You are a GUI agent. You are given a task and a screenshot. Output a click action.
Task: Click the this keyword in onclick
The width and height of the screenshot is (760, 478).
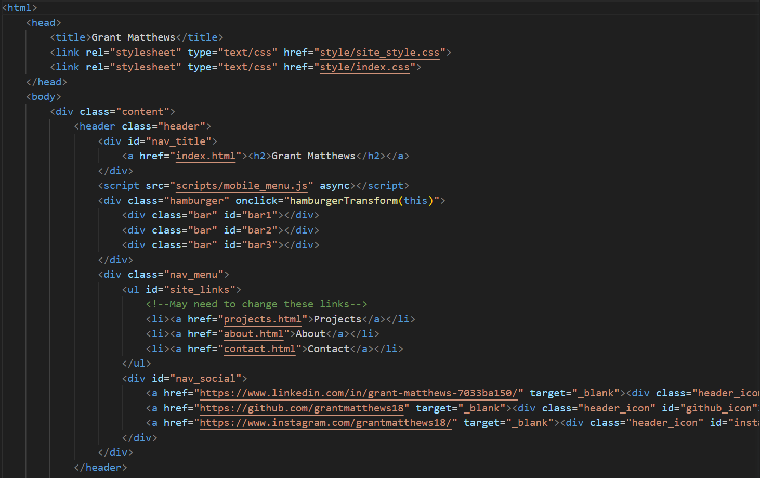point(415,201)
